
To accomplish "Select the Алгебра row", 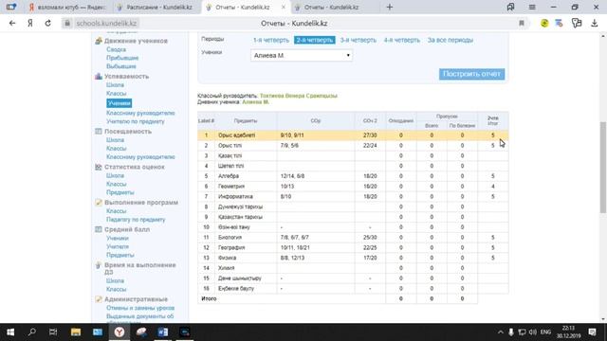I will [x=353, y=176].
